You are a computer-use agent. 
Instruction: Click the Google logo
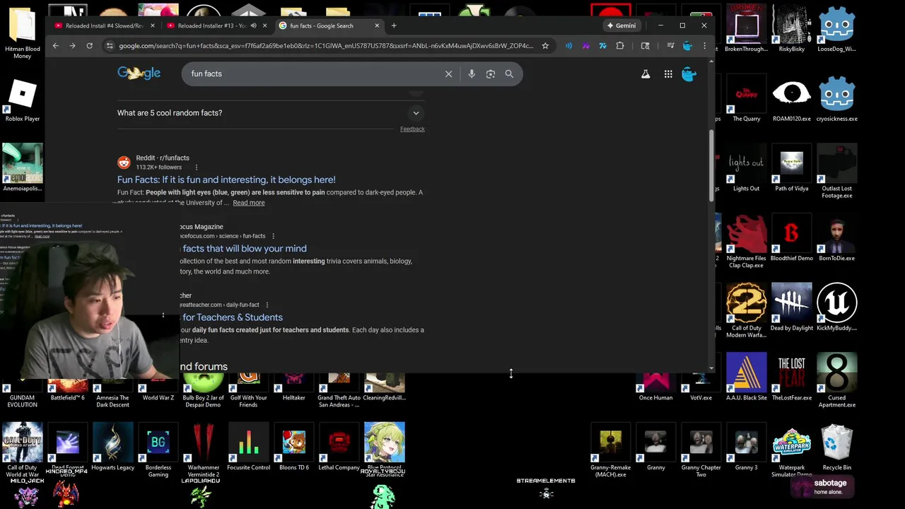coord(139,73)
